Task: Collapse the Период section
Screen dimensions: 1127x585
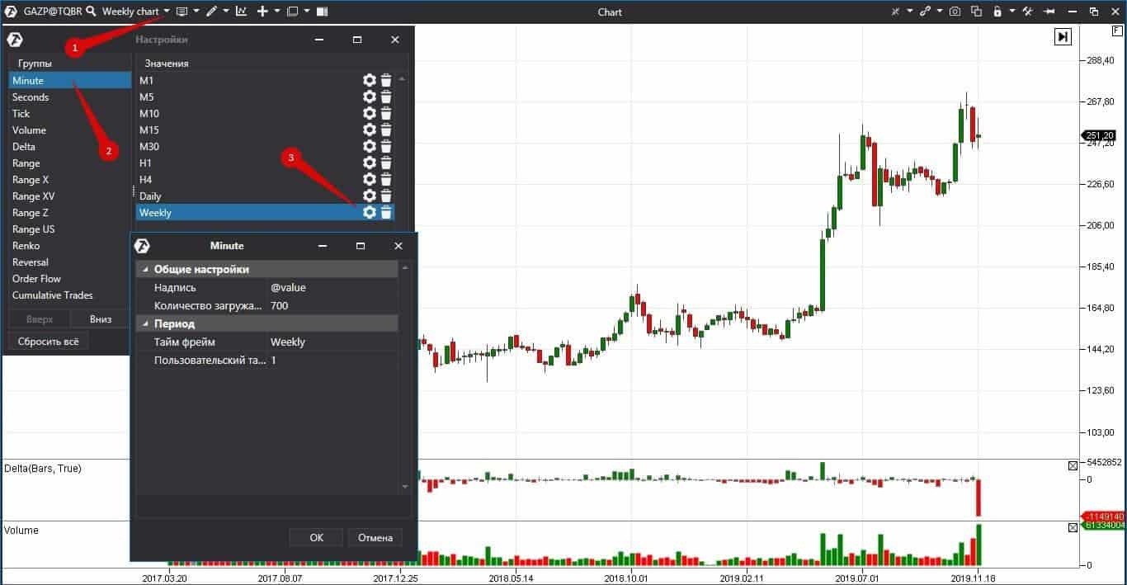Action: pyautogui.click(x=146, y=324)
